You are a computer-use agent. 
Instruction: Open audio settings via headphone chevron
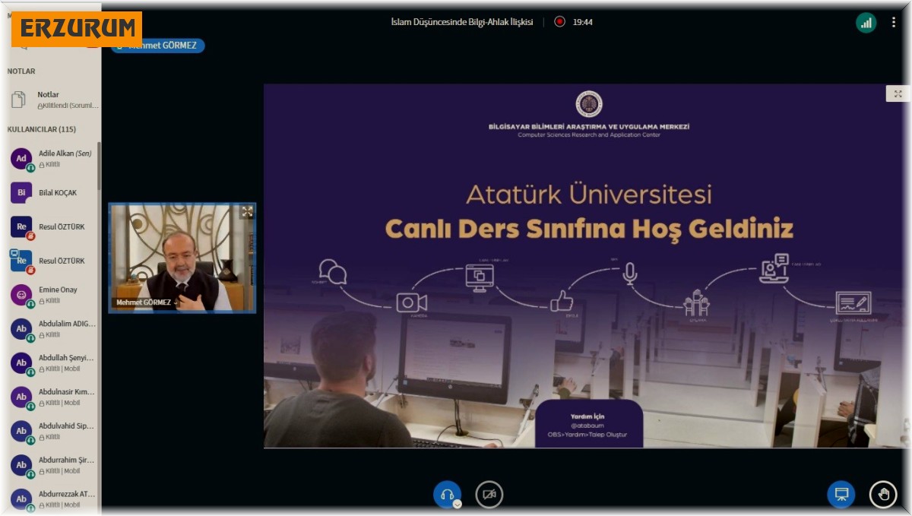(457, 504)
